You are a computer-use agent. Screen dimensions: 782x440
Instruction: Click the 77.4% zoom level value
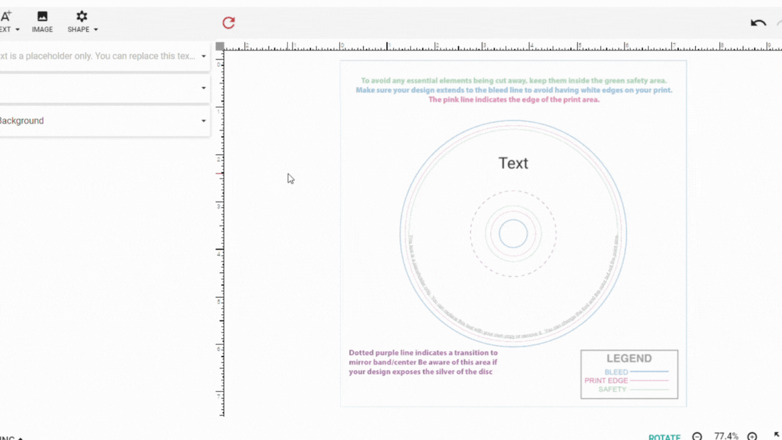[726, 437]
